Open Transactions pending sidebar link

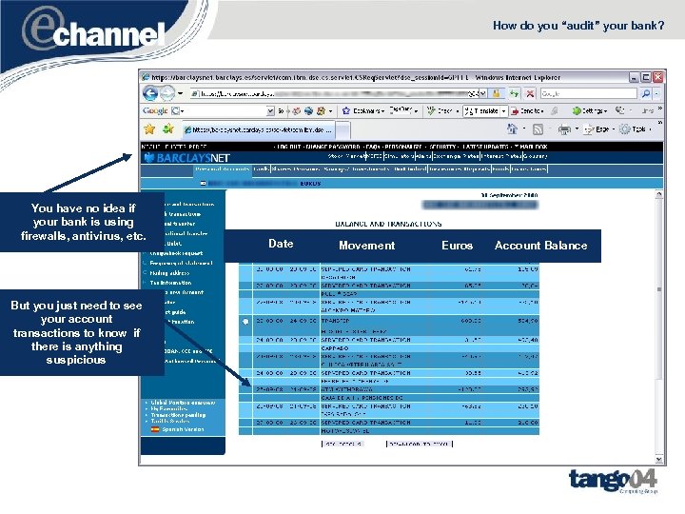coord(177,415)
